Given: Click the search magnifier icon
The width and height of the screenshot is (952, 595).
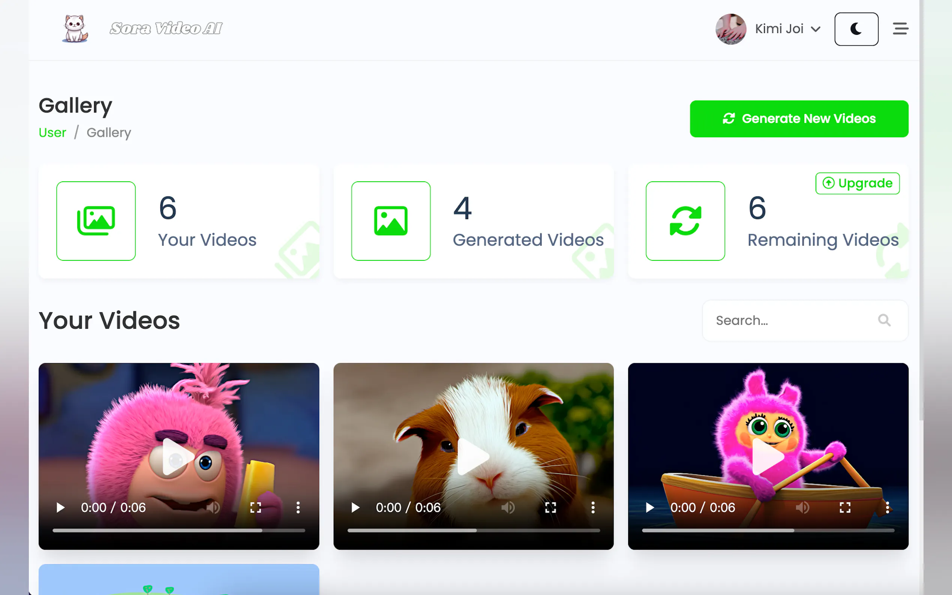Looking at the screenshot, I should pyautogui.click(x=884, y=320).
